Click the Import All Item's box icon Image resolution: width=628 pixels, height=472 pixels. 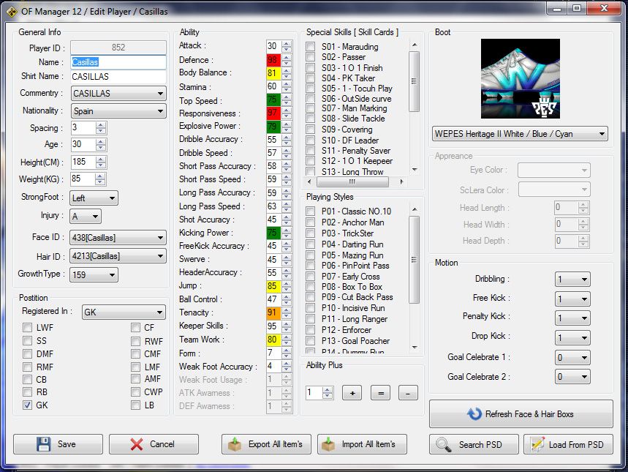pos(330,444)
